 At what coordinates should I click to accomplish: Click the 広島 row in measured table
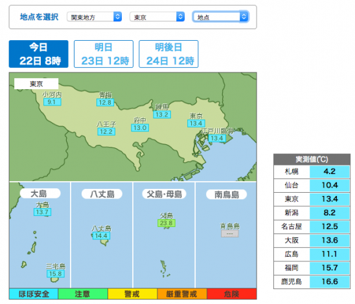coord(312,254)
